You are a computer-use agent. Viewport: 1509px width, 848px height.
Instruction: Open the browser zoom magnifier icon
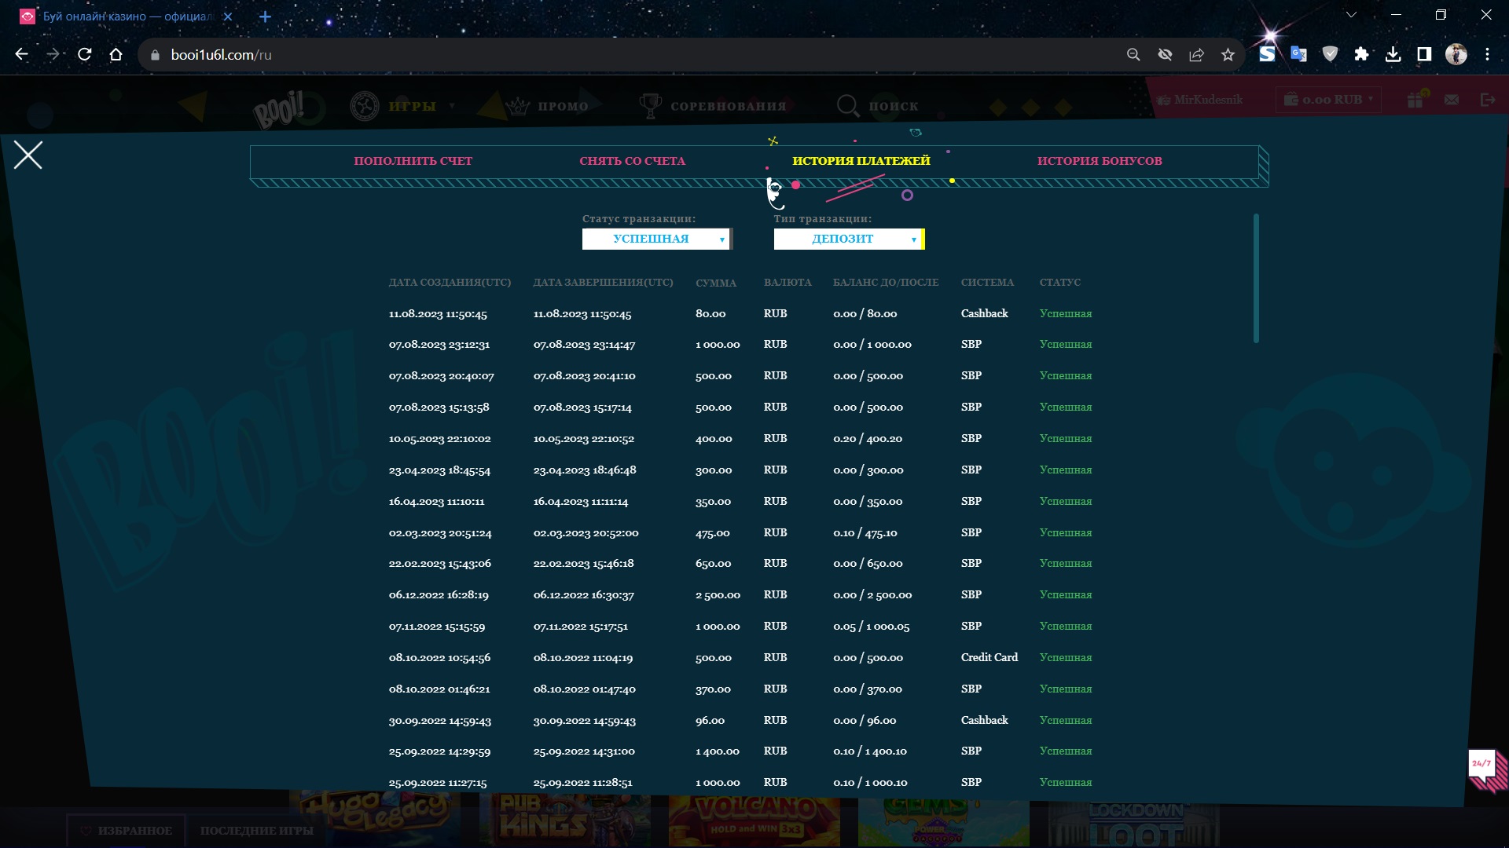[1133, 55]
